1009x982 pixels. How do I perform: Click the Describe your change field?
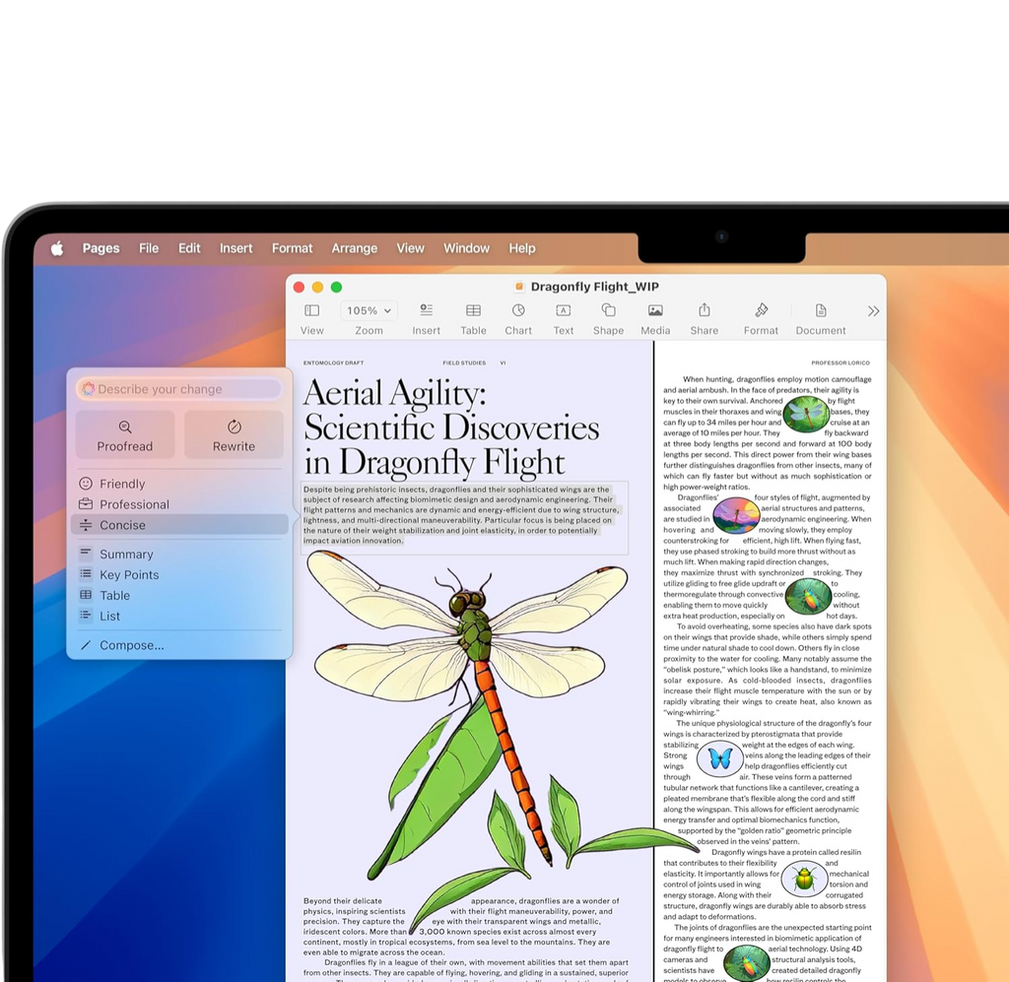click(179, 389)
